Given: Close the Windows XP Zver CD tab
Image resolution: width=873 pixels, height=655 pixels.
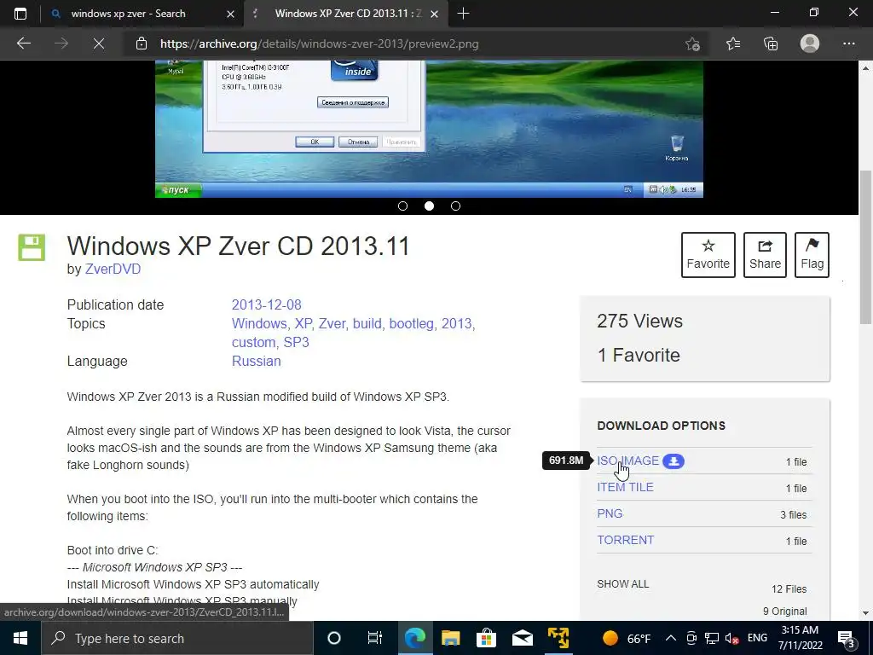Looking at the screenshot, I should (x=434, y=14).
